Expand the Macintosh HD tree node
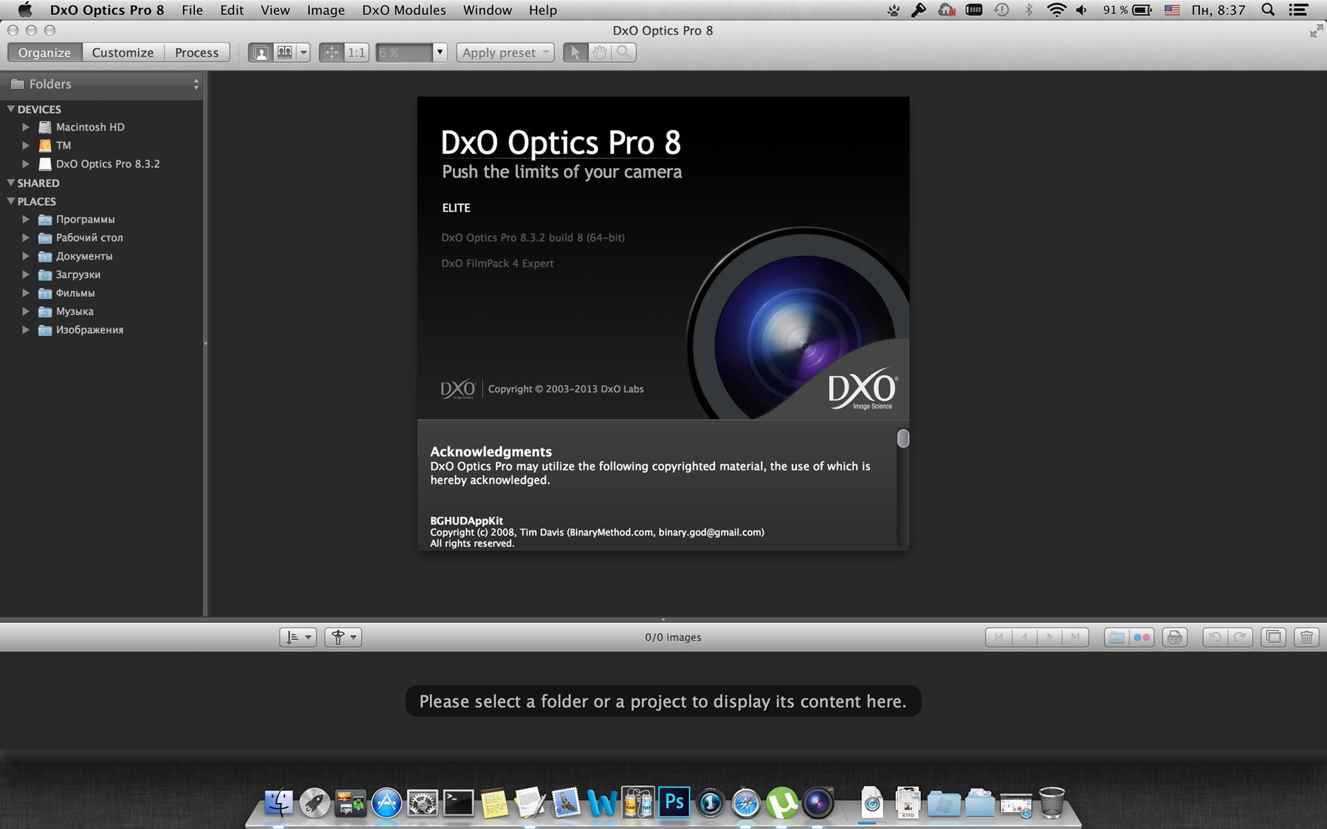This screenshot has height=829, width=1327. (25, 127)
